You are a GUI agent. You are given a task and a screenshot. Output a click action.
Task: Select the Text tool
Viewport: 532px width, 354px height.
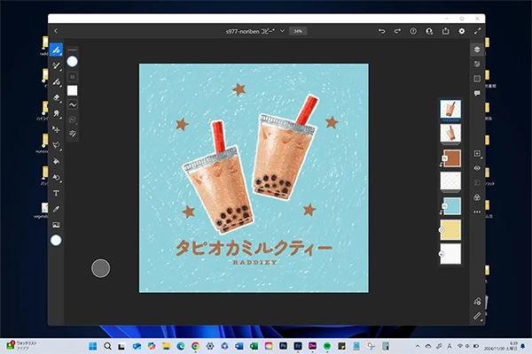point(57,193)
